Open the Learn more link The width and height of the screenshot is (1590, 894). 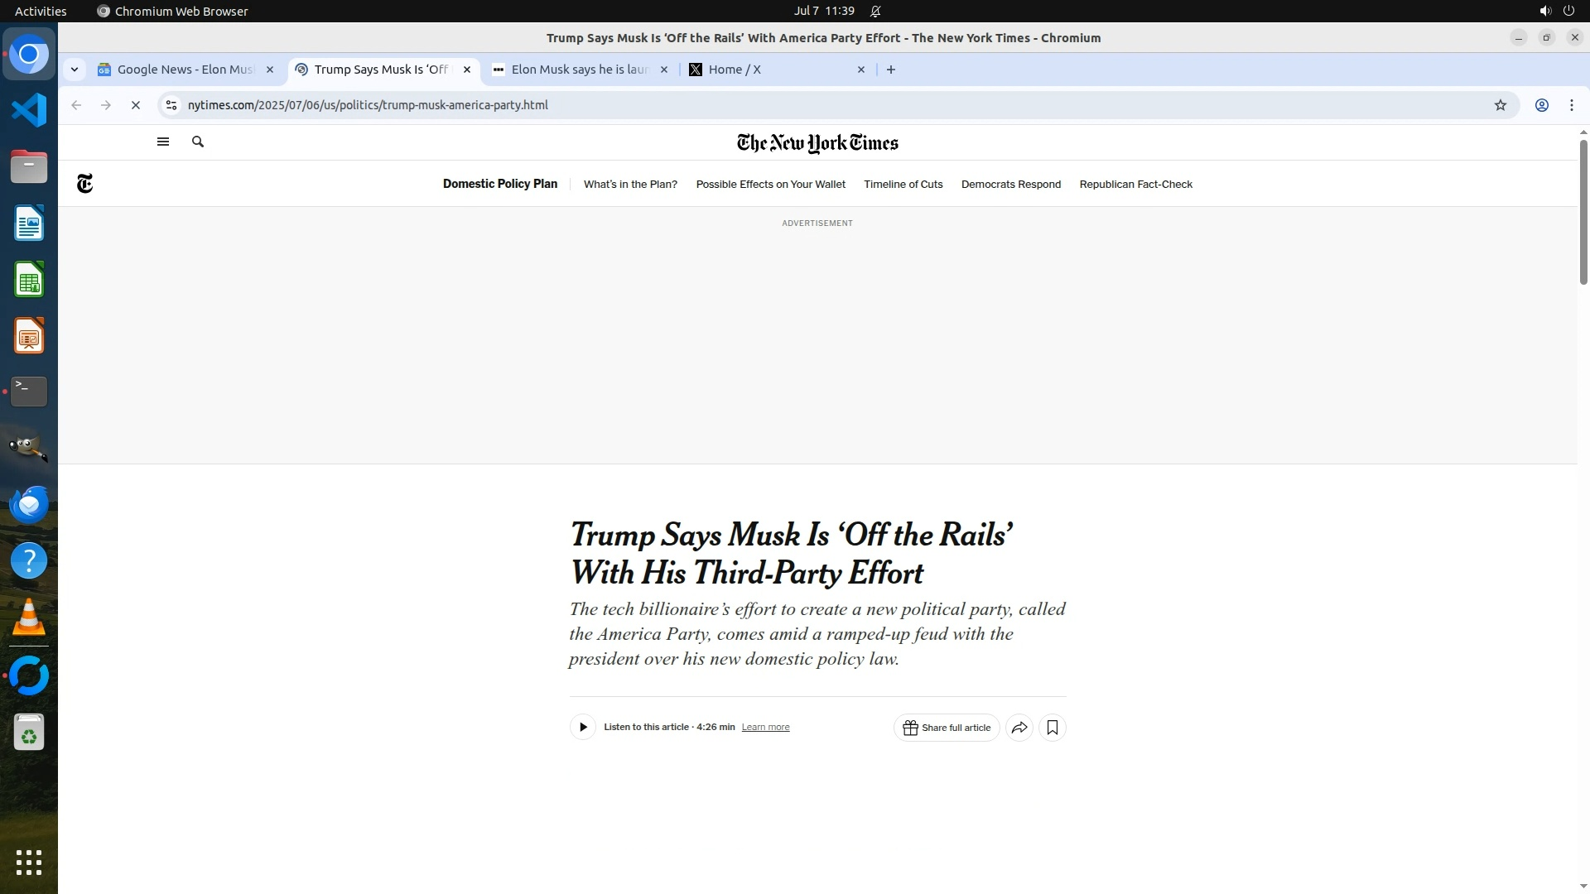(x=765, y=728)
